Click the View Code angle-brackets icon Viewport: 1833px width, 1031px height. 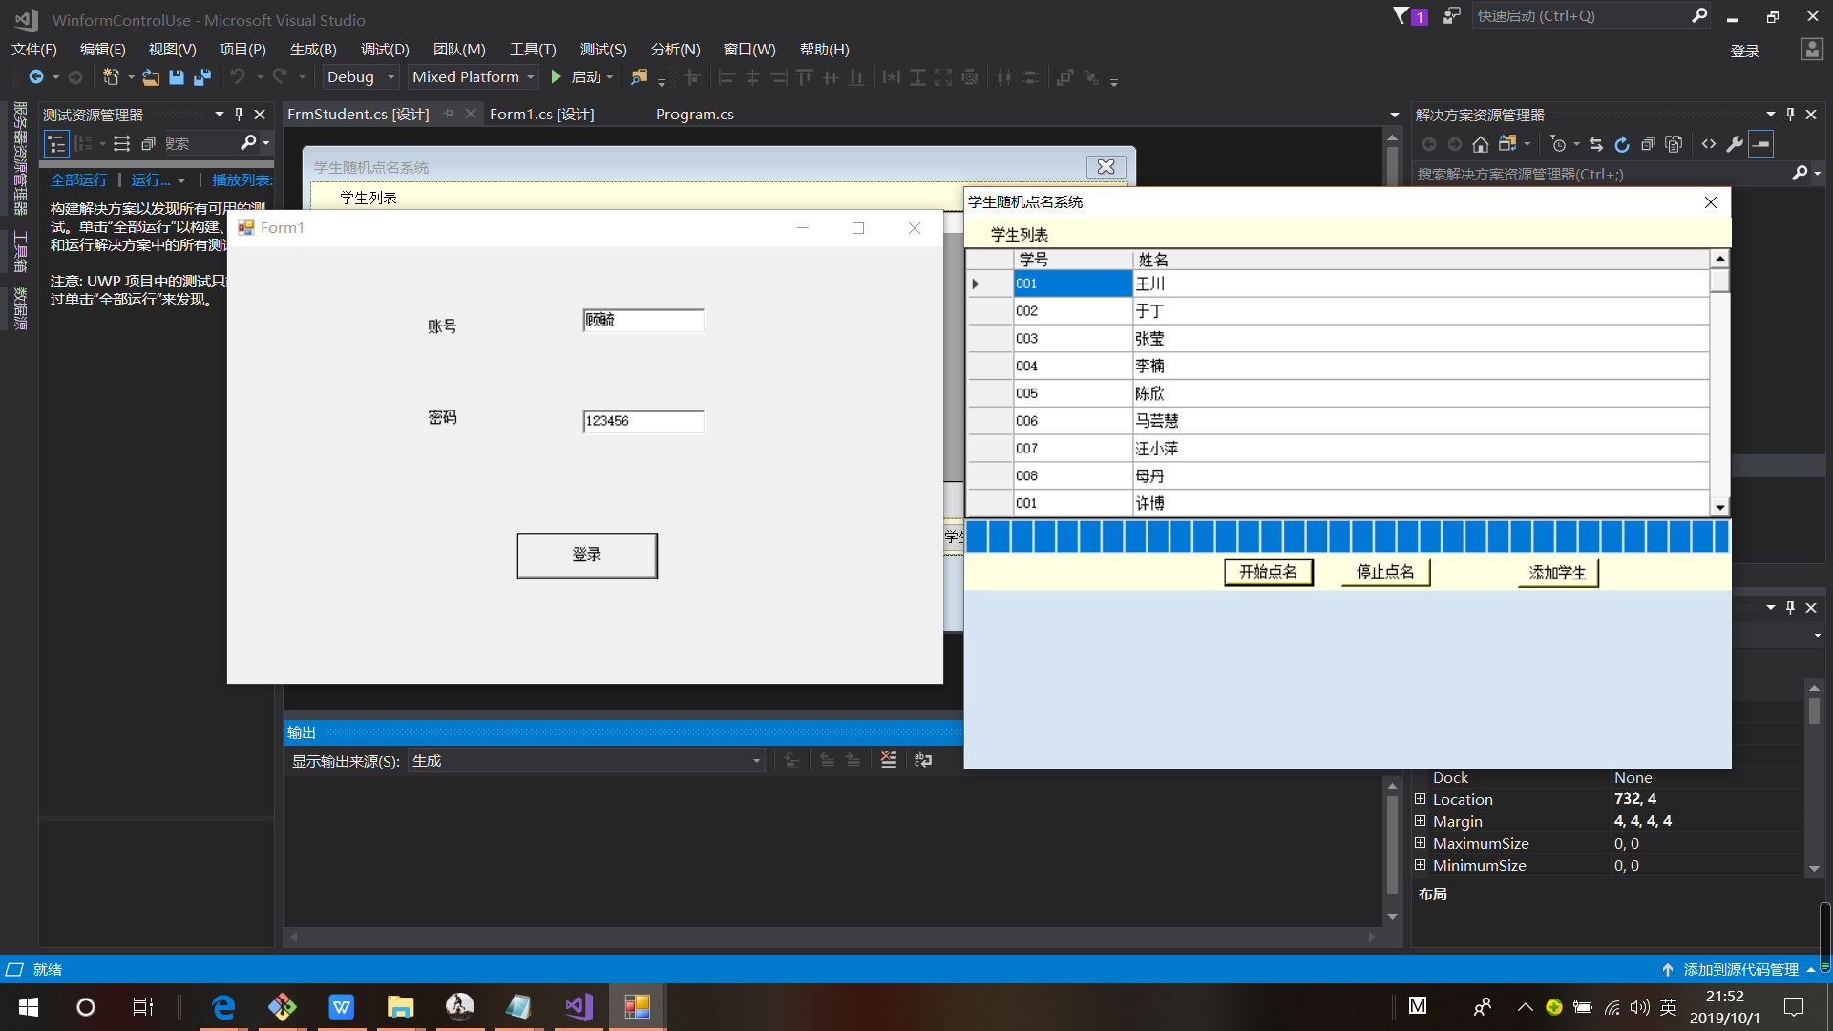click(1709, 144)
